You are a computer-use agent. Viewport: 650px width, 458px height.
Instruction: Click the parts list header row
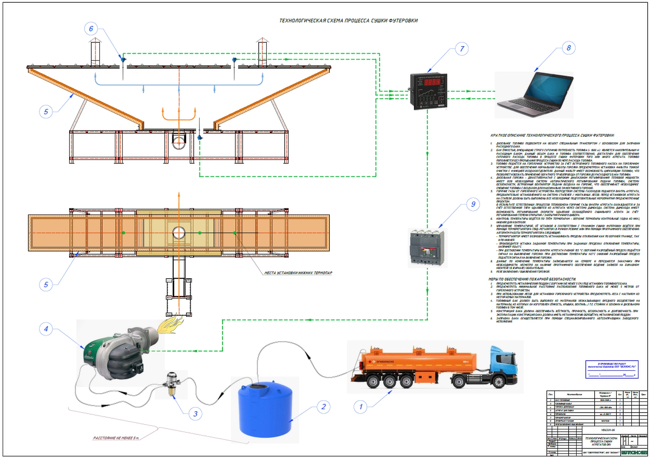point(597,395)
